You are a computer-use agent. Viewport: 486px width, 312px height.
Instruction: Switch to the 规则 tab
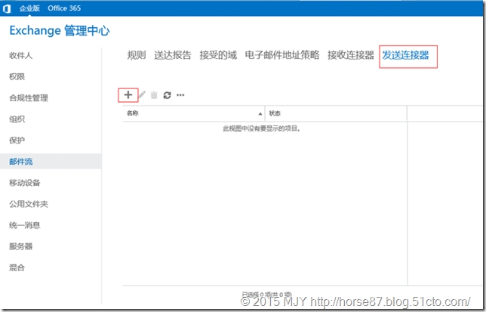tap(137, 55)
